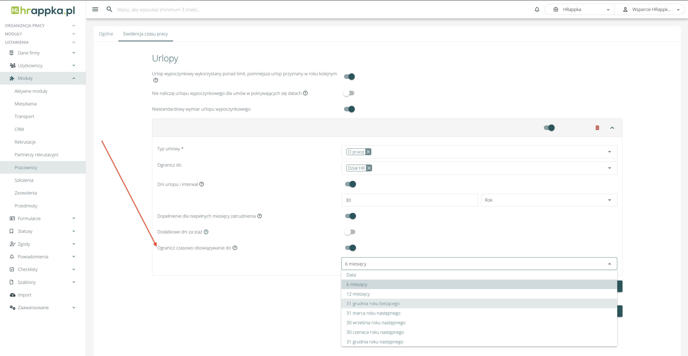Click help icon beside Dni urlopu i interwał
Viewport: 688px width, 356px height.
coord(202,184)
